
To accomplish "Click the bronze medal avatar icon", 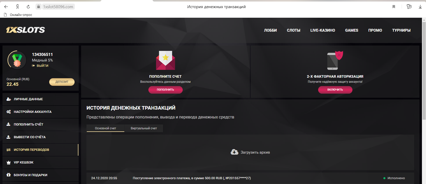I will click(x=17, y=60).
